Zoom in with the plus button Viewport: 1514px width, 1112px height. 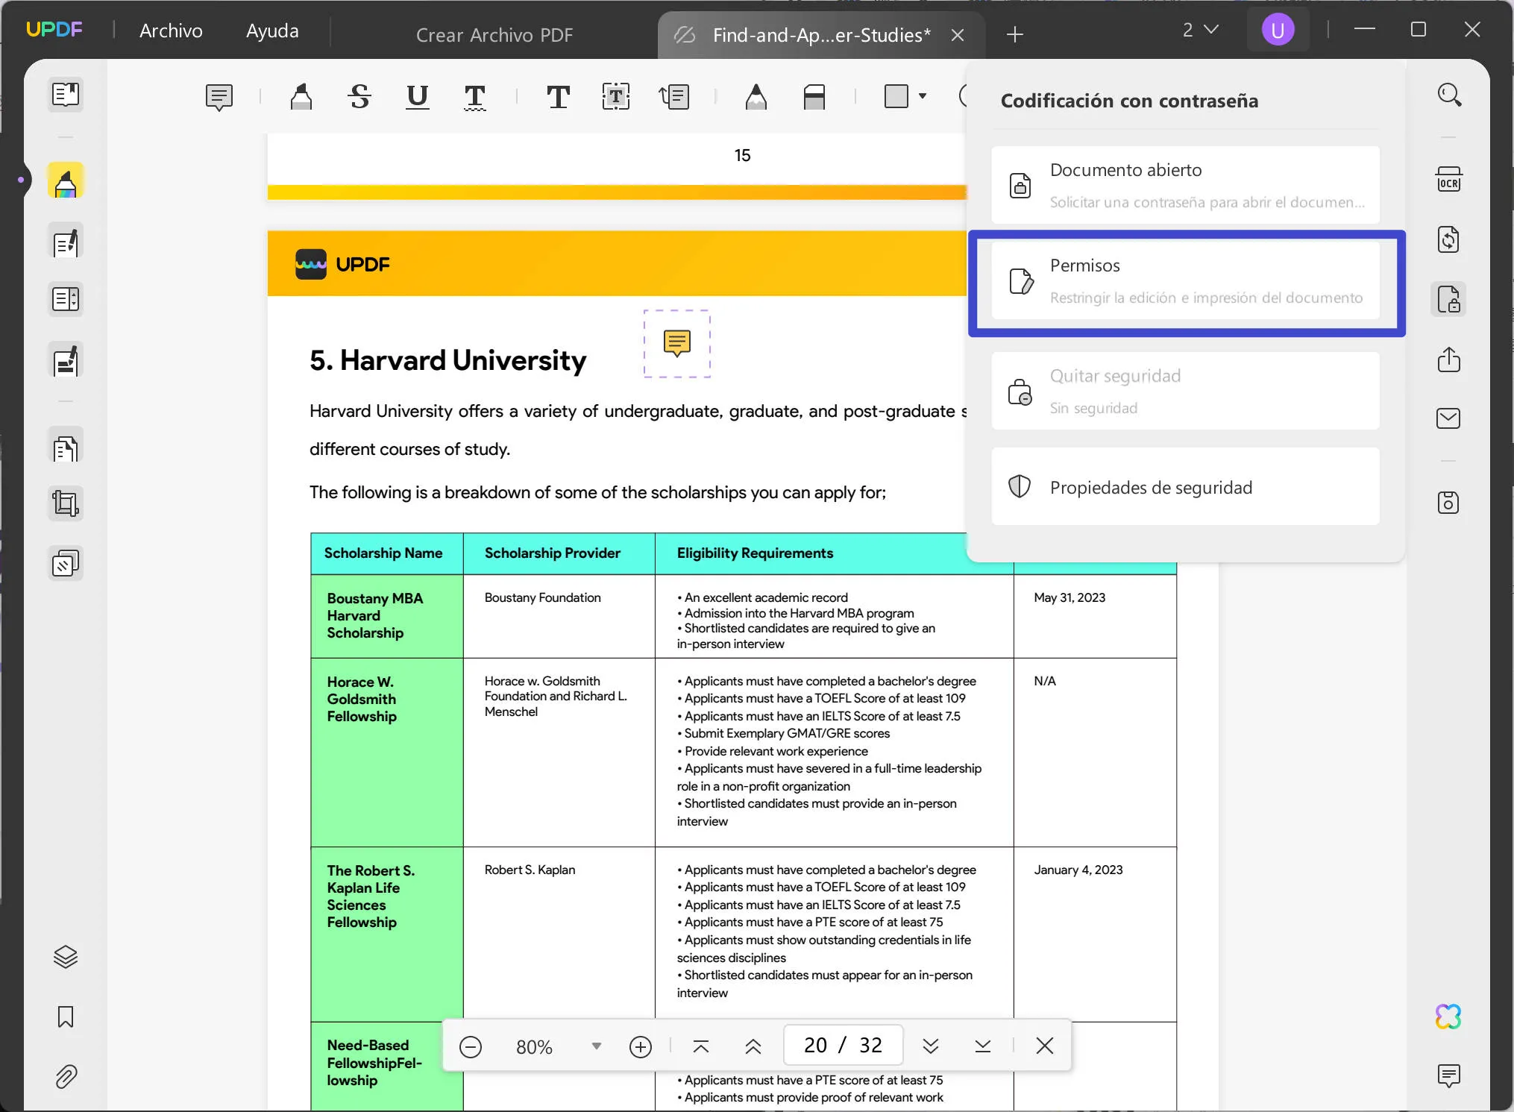pos(641,1046)
